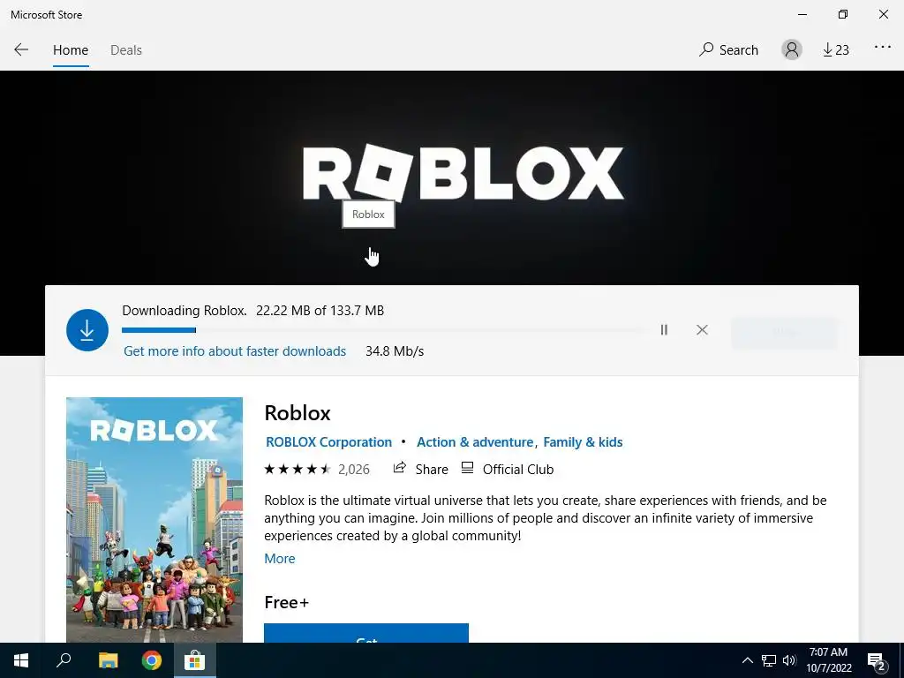Screen dimensions: 904x678
Task: Pause the Roblox download
Action: pos(664,330)
